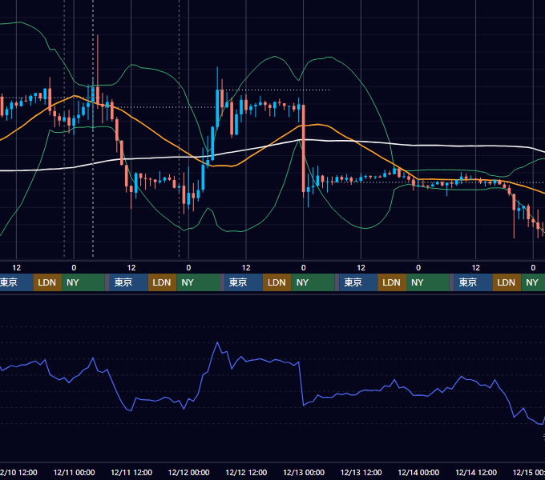545x480 pixels.
Task: Click the LDN session block on 12/14
Action: click(x=507, y=282)
